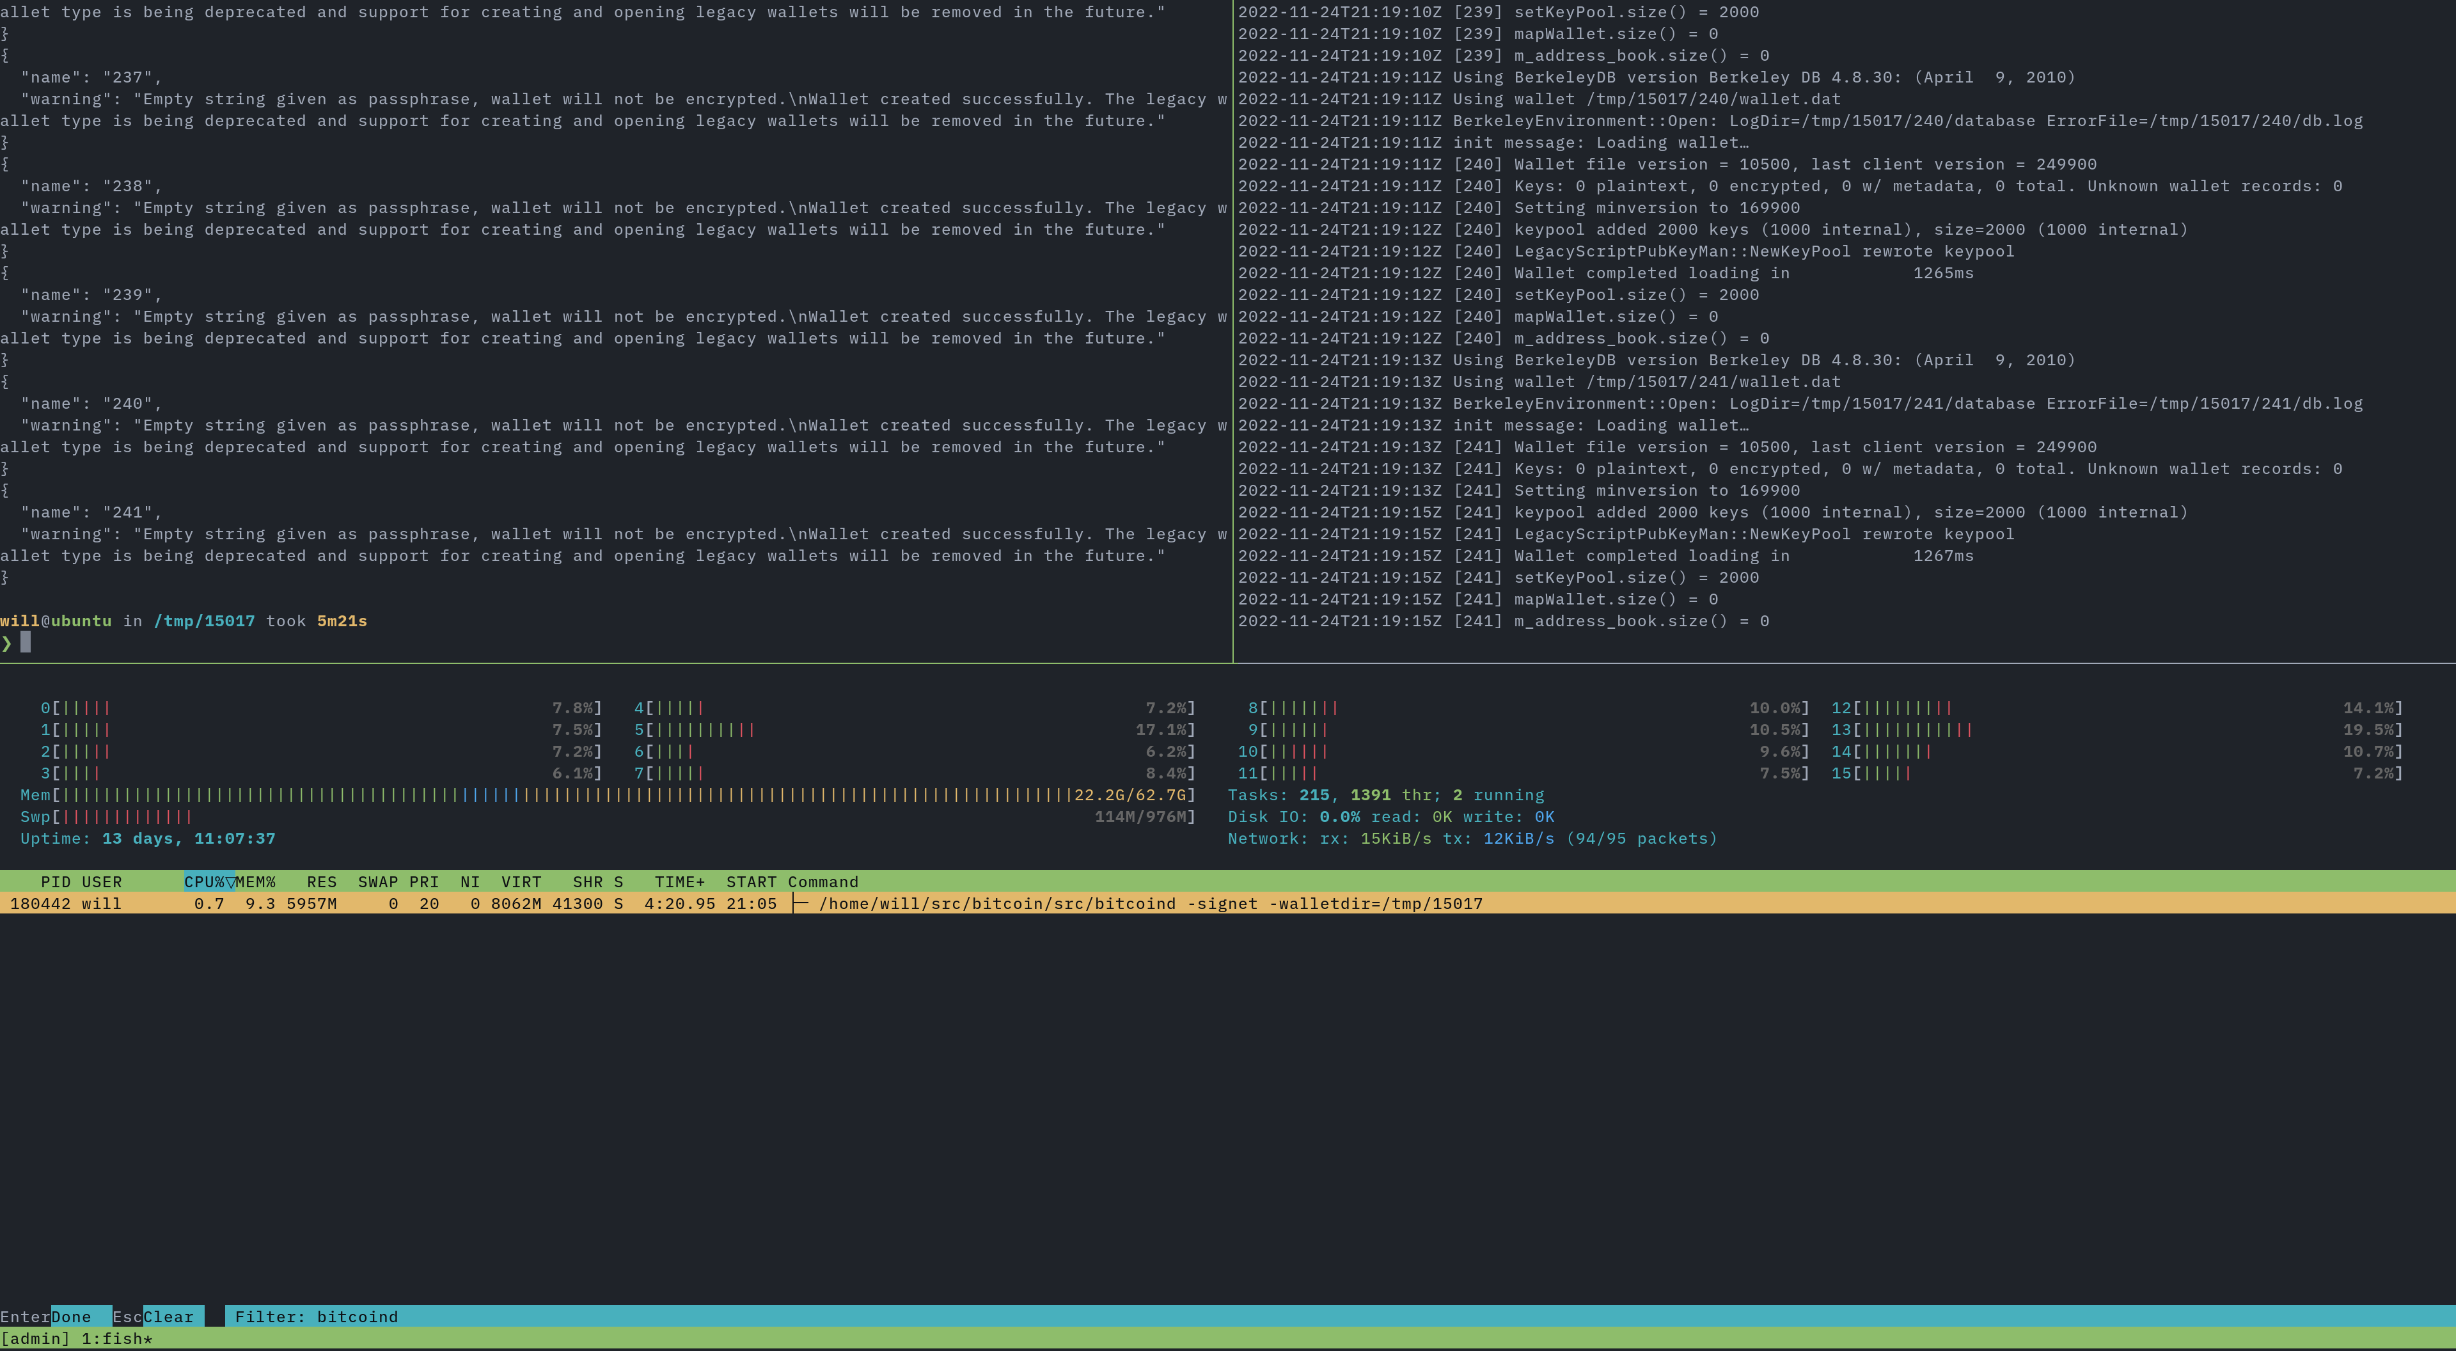The image size is (2456, 1351).
Task: Click CPU 14 meter showing 10.7%
Action: [2116, 751]
